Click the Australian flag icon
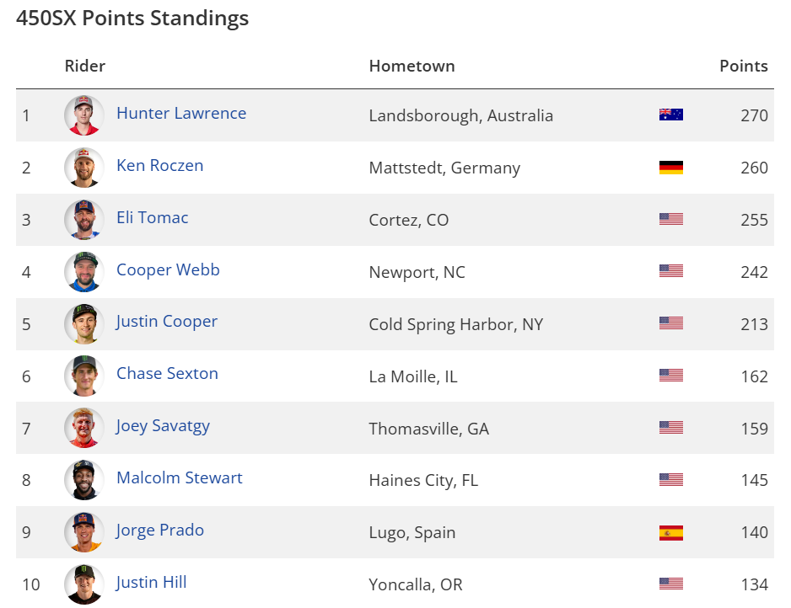 [670, 115]
